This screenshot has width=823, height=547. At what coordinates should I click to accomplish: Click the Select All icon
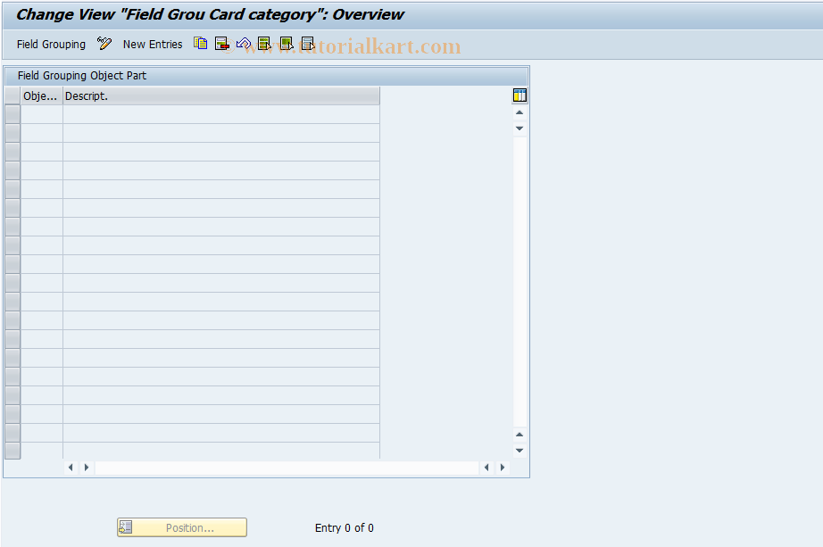click(264, 44)
